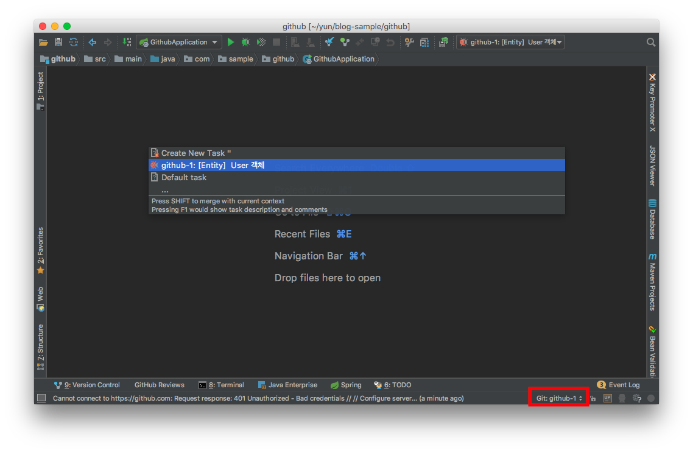Screen dimensions: 693x453
Task: Click the GithubApplication breadcrumb class
Action: [339, 59]
